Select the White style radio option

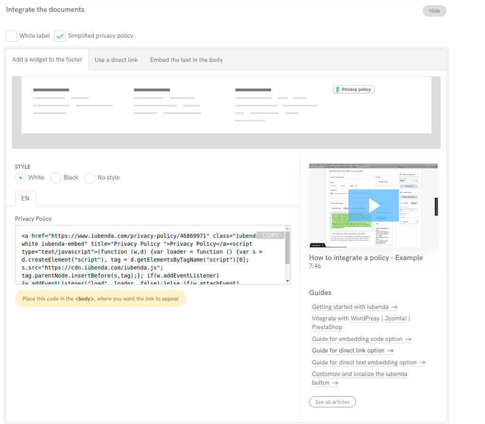point(20,178)
